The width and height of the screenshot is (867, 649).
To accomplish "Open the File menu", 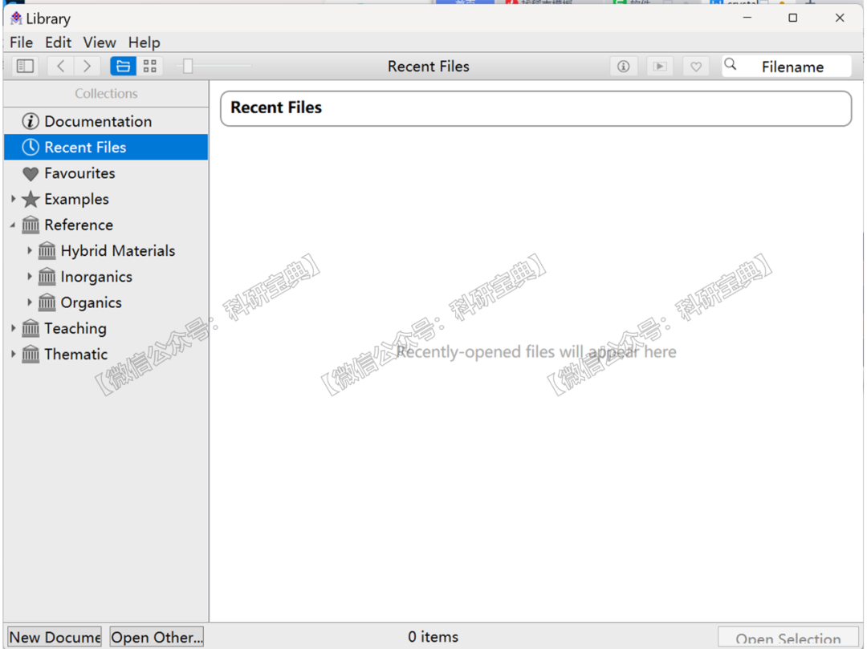I will 22,43.
